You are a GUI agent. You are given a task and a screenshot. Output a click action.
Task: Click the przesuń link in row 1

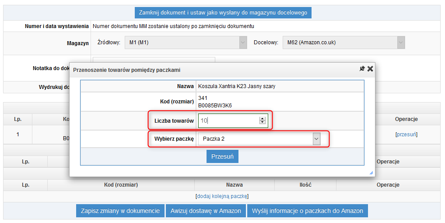pyautogui.click(x=406, y=135)
